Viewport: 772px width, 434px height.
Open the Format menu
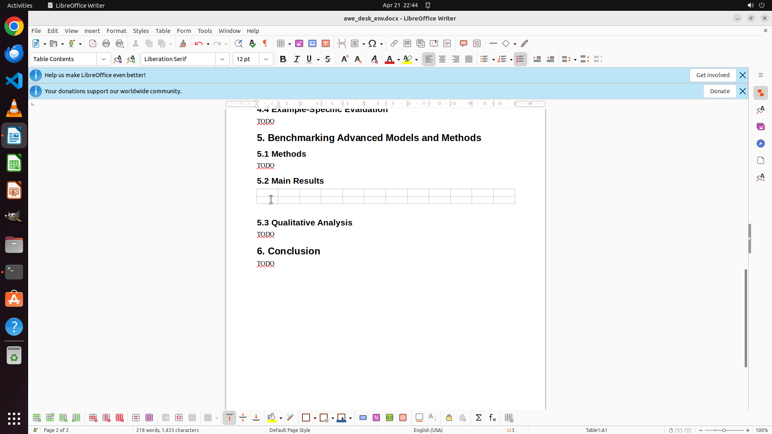[x=116, y=31]
